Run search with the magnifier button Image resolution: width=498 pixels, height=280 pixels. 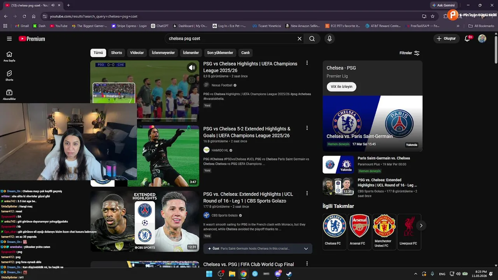point(312,38)
